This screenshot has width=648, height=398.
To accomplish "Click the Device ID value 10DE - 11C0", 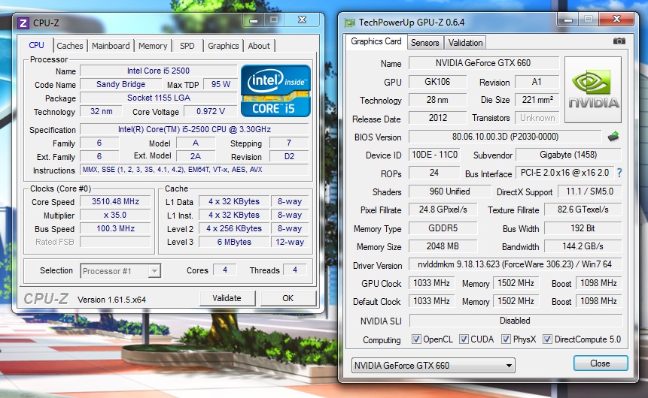I will pyautogui.click(x=434, y=155).
